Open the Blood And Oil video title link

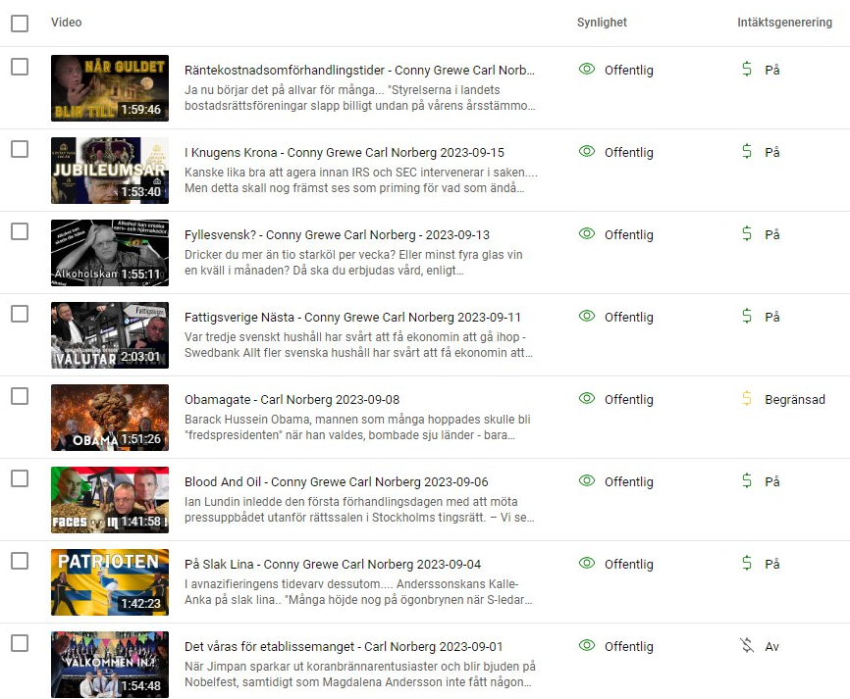click(x=336, y=481)
